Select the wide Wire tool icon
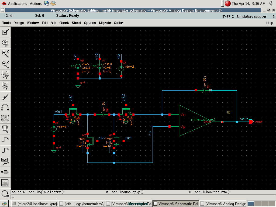This screenshot has height=207, width=276. [5, 150]
